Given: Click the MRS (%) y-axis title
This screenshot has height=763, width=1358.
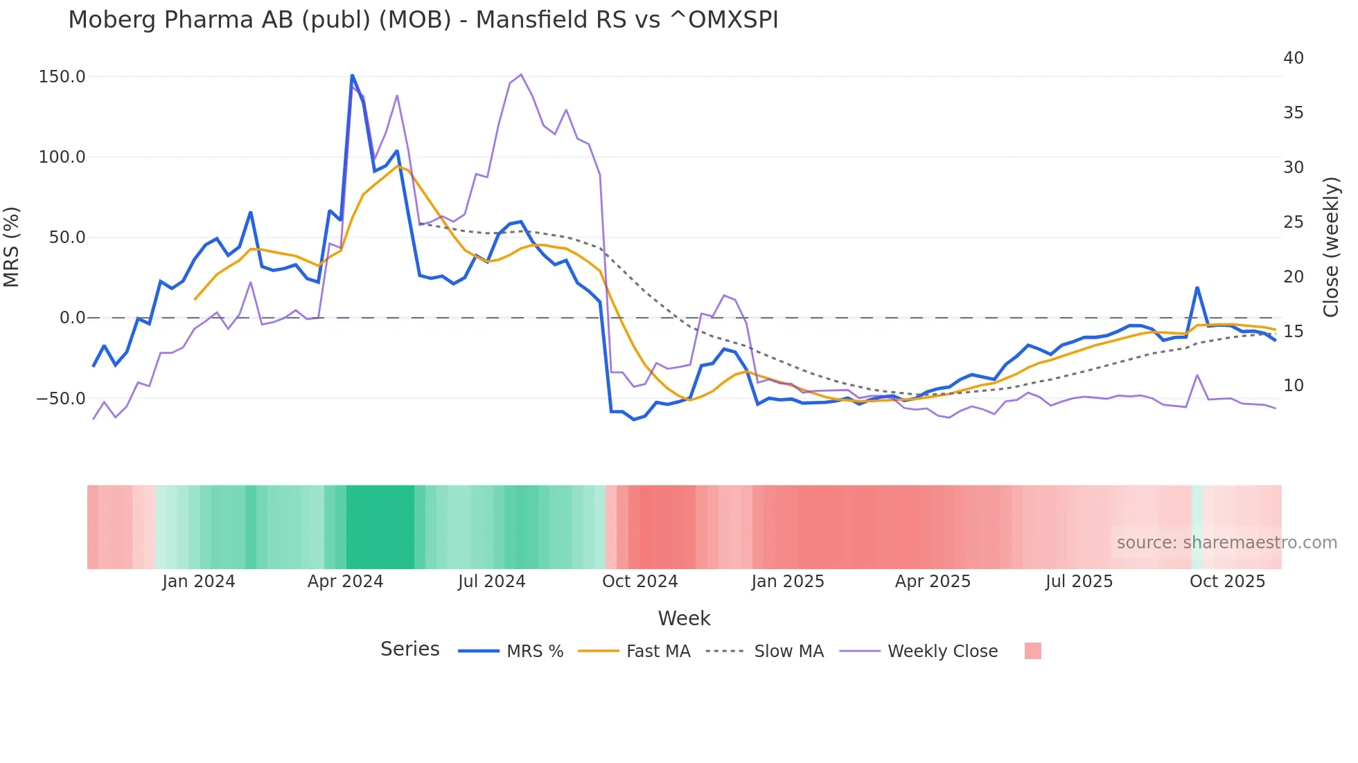Looking at the screenshot, I should [x=12, y=247].
